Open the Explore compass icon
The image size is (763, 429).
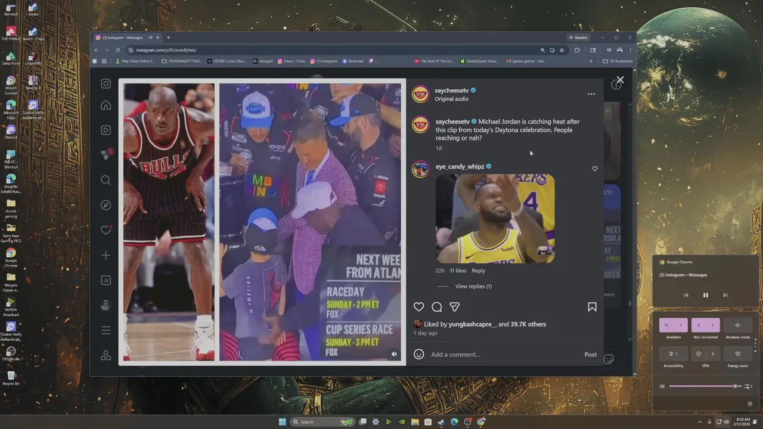(x=106, y=205)
